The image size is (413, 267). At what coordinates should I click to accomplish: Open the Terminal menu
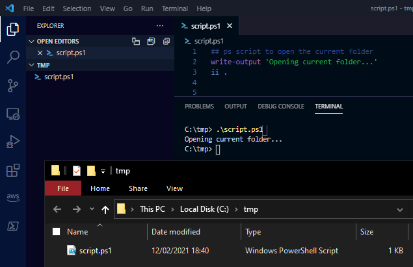tap(174, 8)
